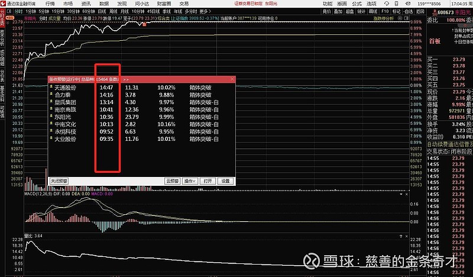This screenshot has height=277, width=473.
Task: Open the 行情 menu
Action: (x=50, y=4)
